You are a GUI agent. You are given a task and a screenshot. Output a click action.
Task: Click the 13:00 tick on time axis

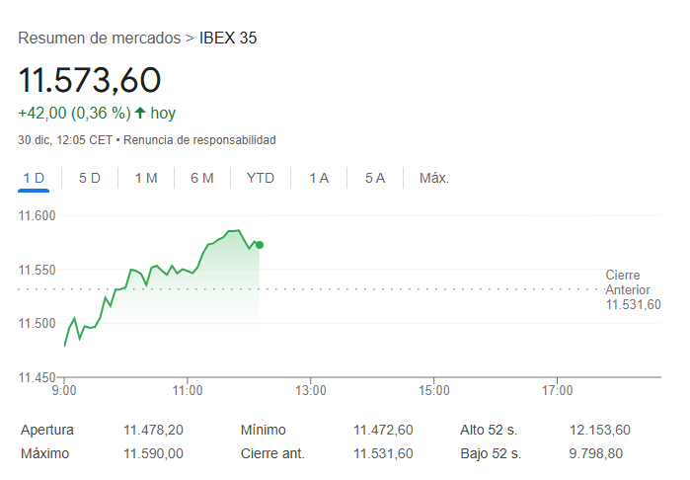(x=311, y=390)
